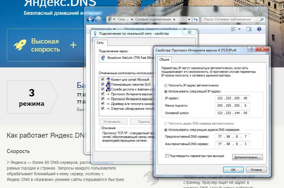Click the Планировщик пакетов QoS icon

coord(108,84)
